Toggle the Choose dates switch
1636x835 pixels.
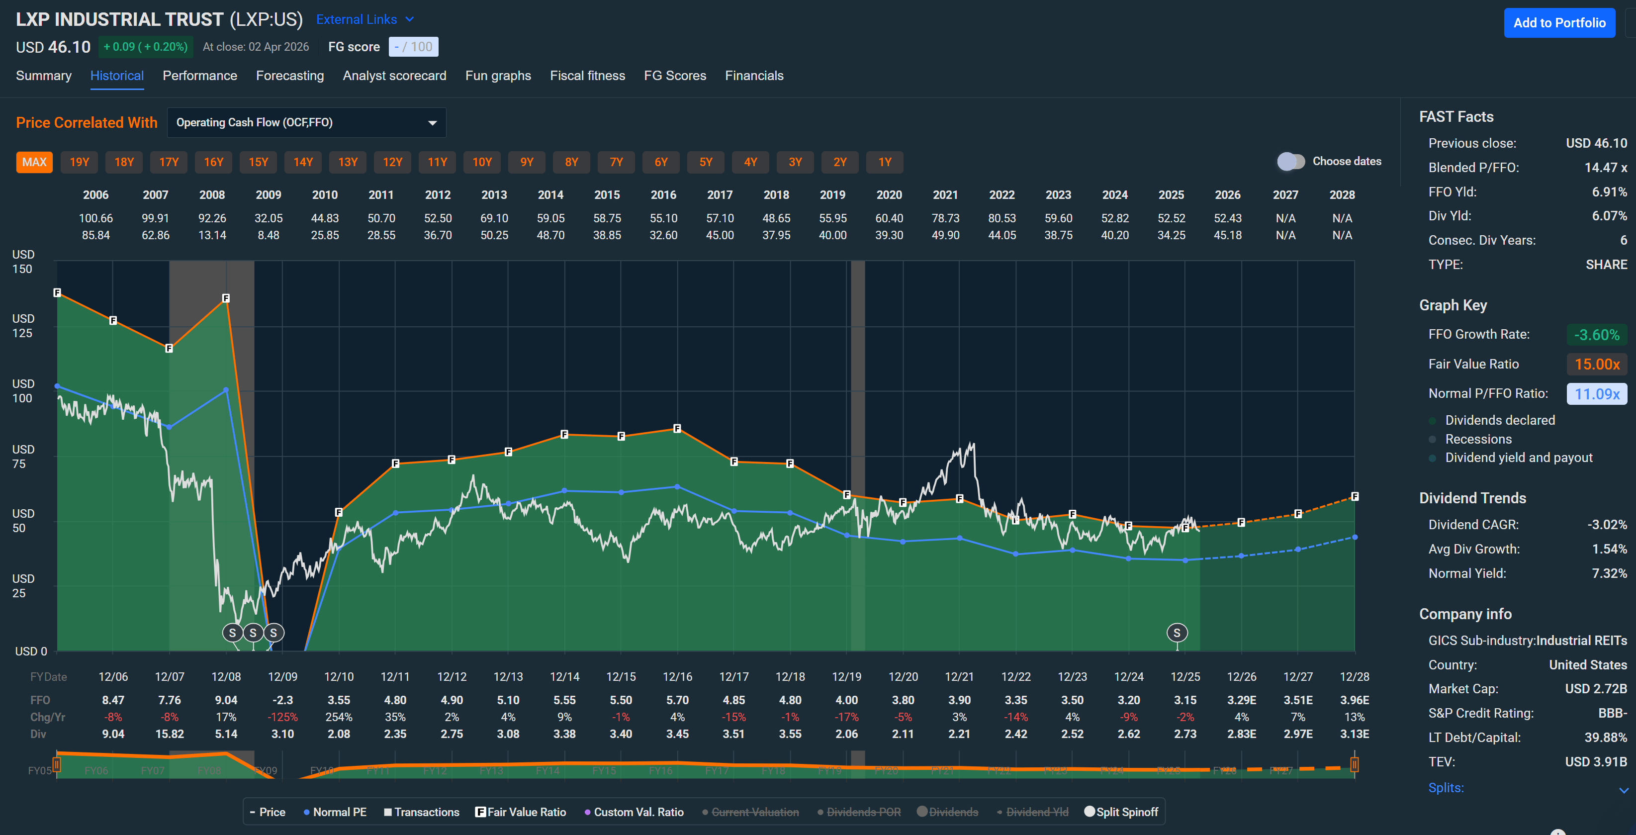coord(1290,161)
